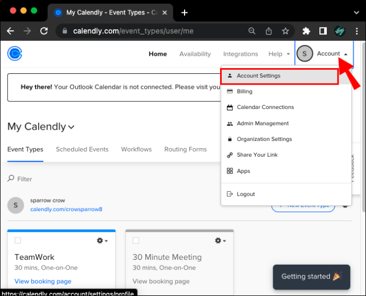Screen dimensions: 366x296
Task: Click the share page icon in address bar
Action: coord(268,31)
